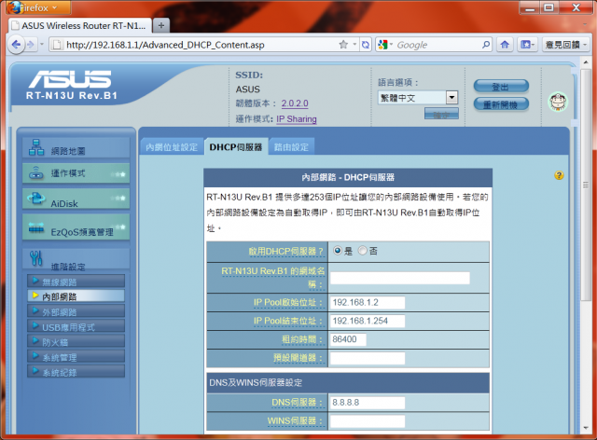Click the DNS伺服器 help label
597x440 pixels.
[298, 403]
